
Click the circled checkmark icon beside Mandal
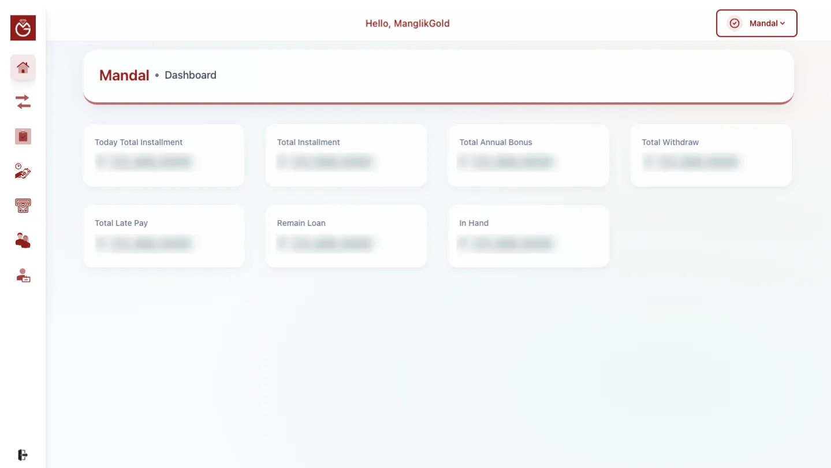[x=735, y=24]
